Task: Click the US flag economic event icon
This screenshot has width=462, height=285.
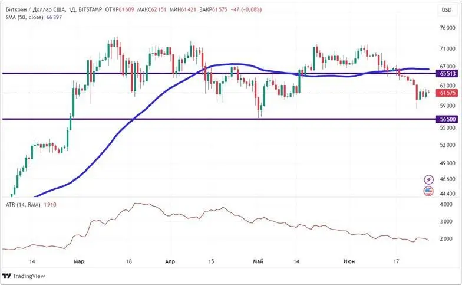Action: (x=429, y=191)
